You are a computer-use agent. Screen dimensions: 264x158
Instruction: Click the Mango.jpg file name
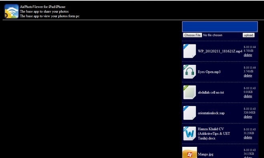tap(206, 154)
